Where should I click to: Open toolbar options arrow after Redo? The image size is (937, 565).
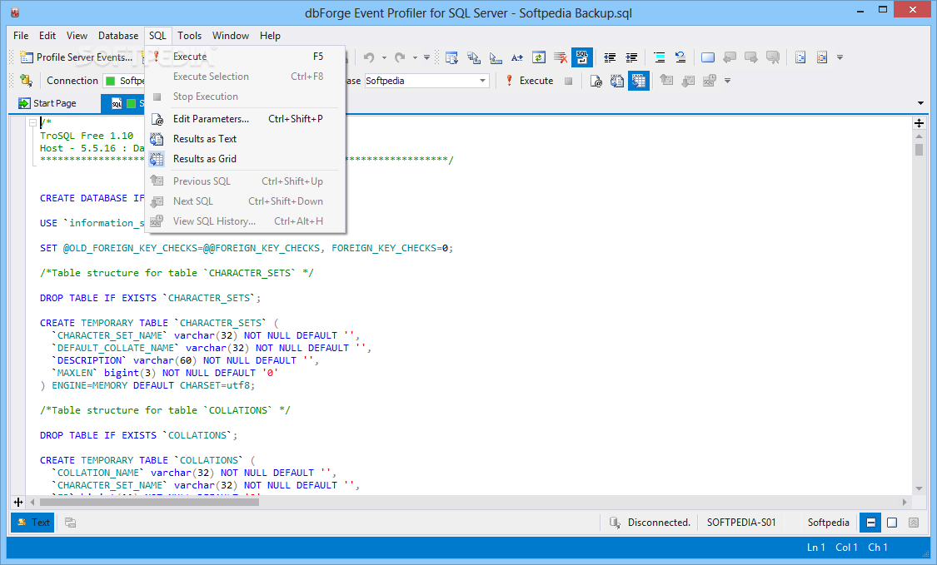click(x=426, y=58)
